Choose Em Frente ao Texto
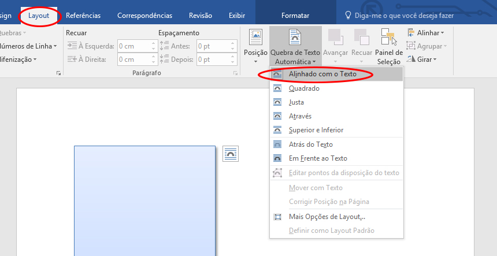 point(336,158)
